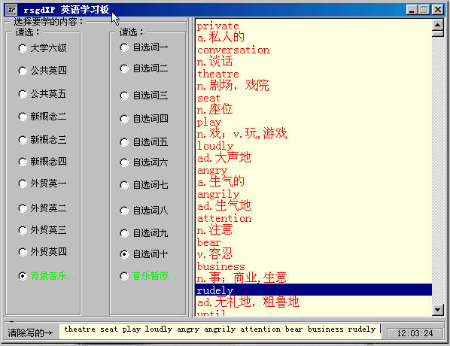Enable 背景音乐 background music option

(x=46, y=276)
